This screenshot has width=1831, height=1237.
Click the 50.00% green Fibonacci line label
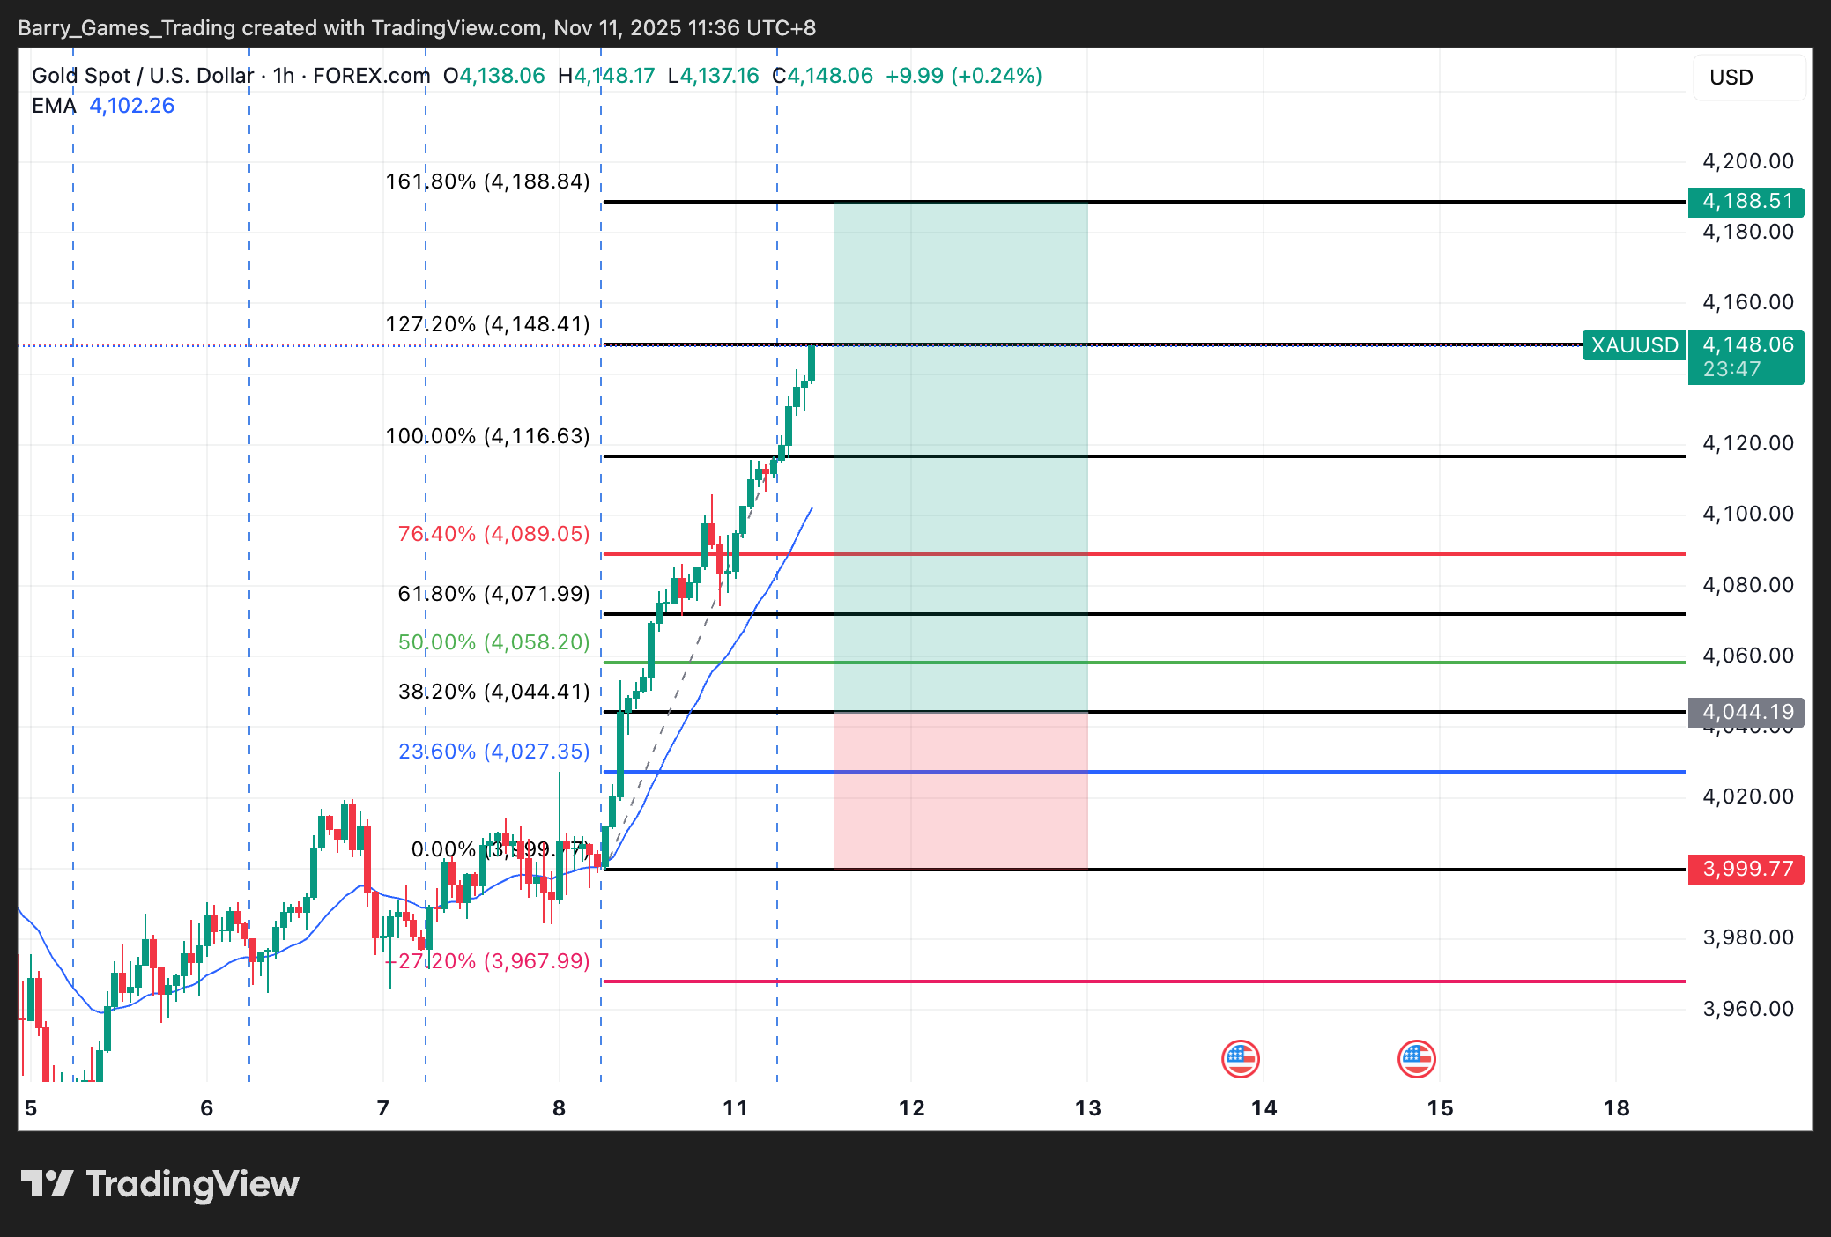tap(493, 642)
